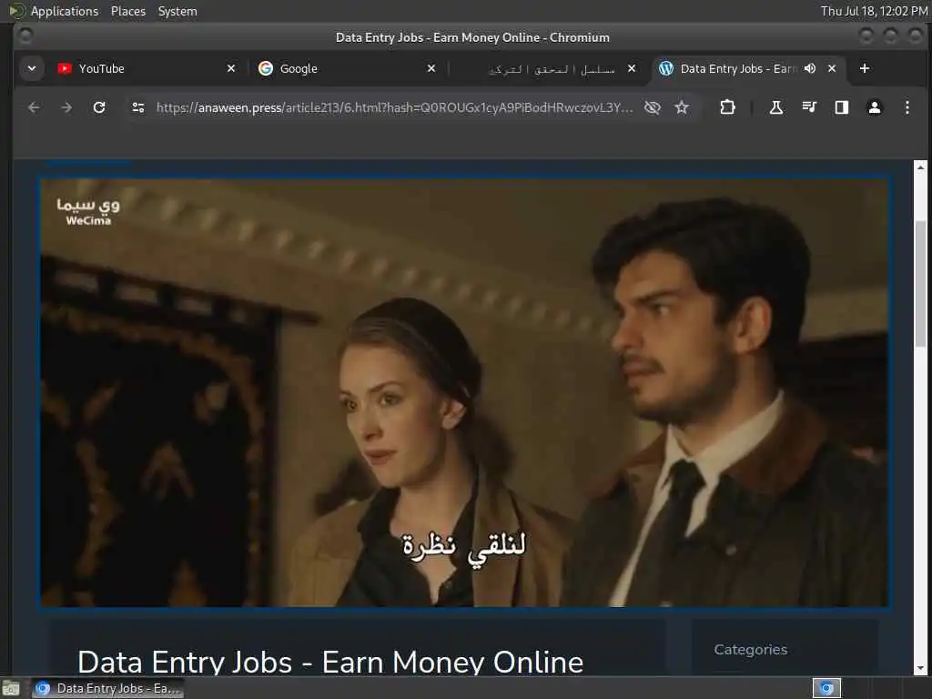Click the YouTube tab favicon
The width and height of the screenshot is (932, 699).
click(x=65, y=68)
